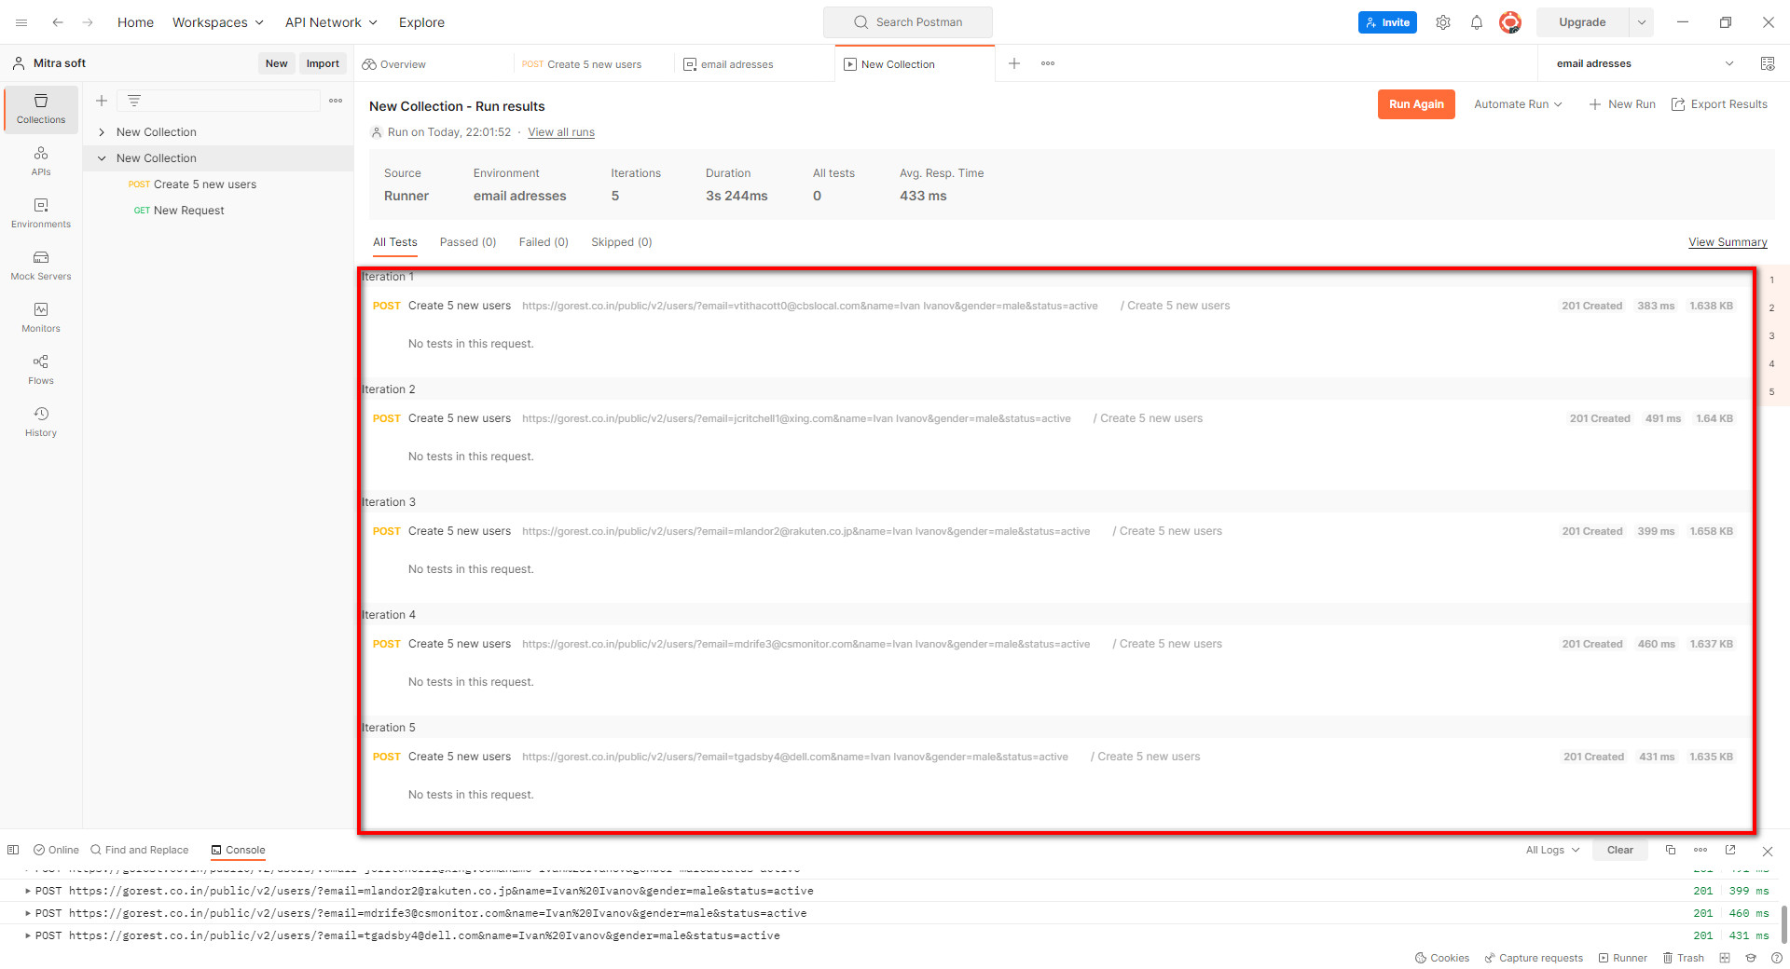Switch to the Skipped (0) tab
This screenshot has height=969, width=1790.
coord(622,242)
